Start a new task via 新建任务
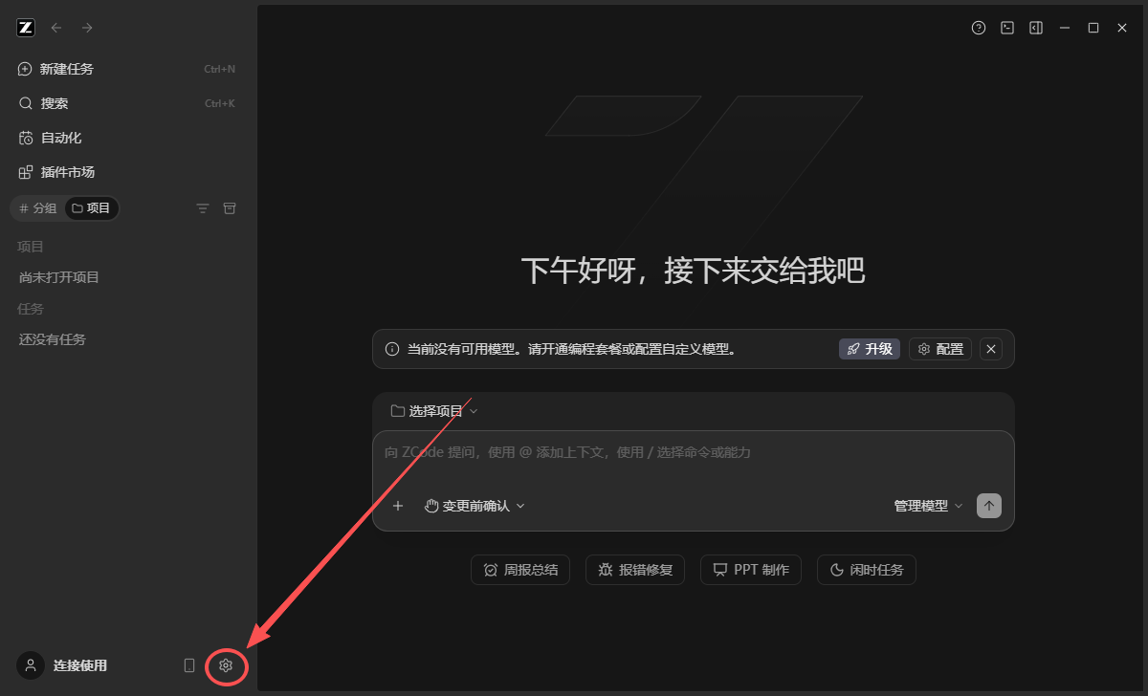Screen dimensions: 1148x696 pos(127,69)
